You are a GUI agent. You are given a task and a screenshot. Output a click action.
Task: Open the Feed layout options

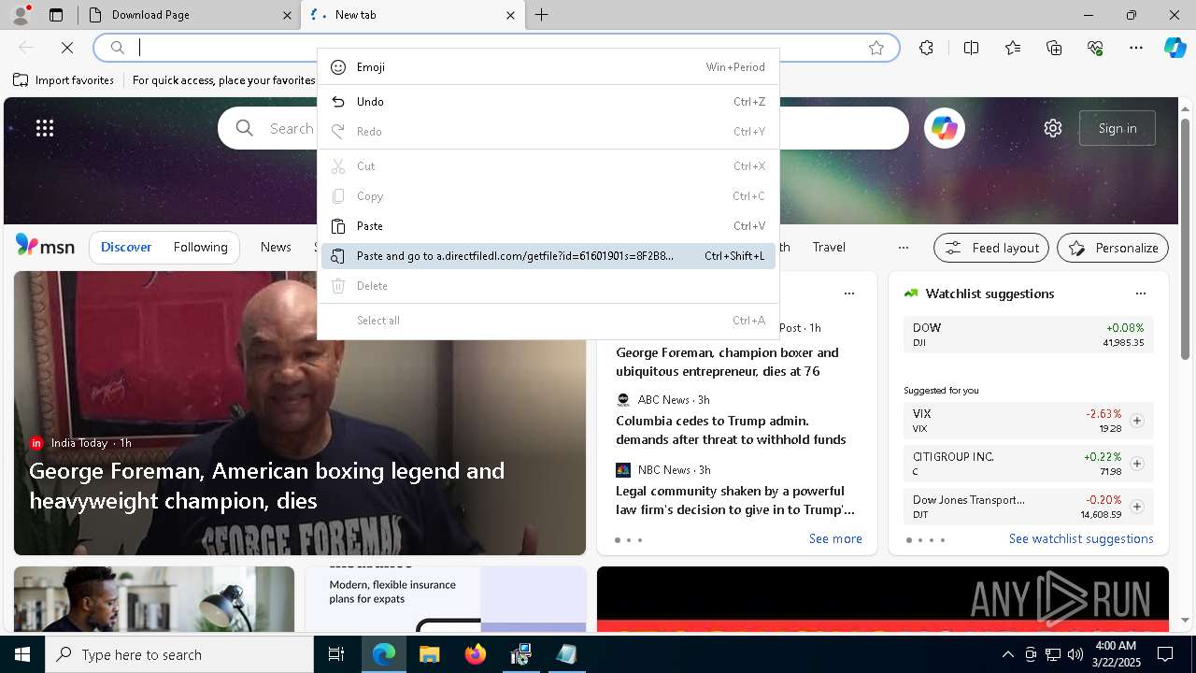point(991,248)
